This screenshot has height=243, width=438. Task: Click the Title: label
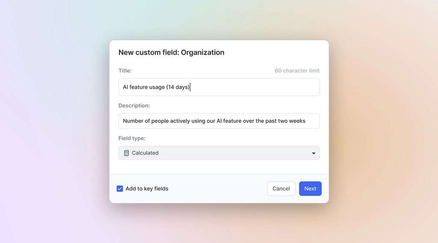125,70
